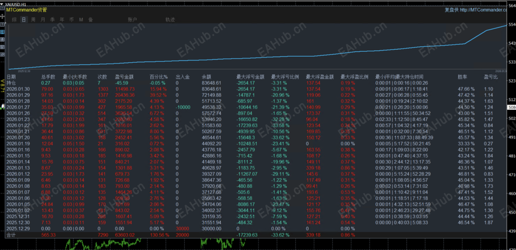Click the total lots value 565.33
This screenshot has height=250, width=516.
48,235
